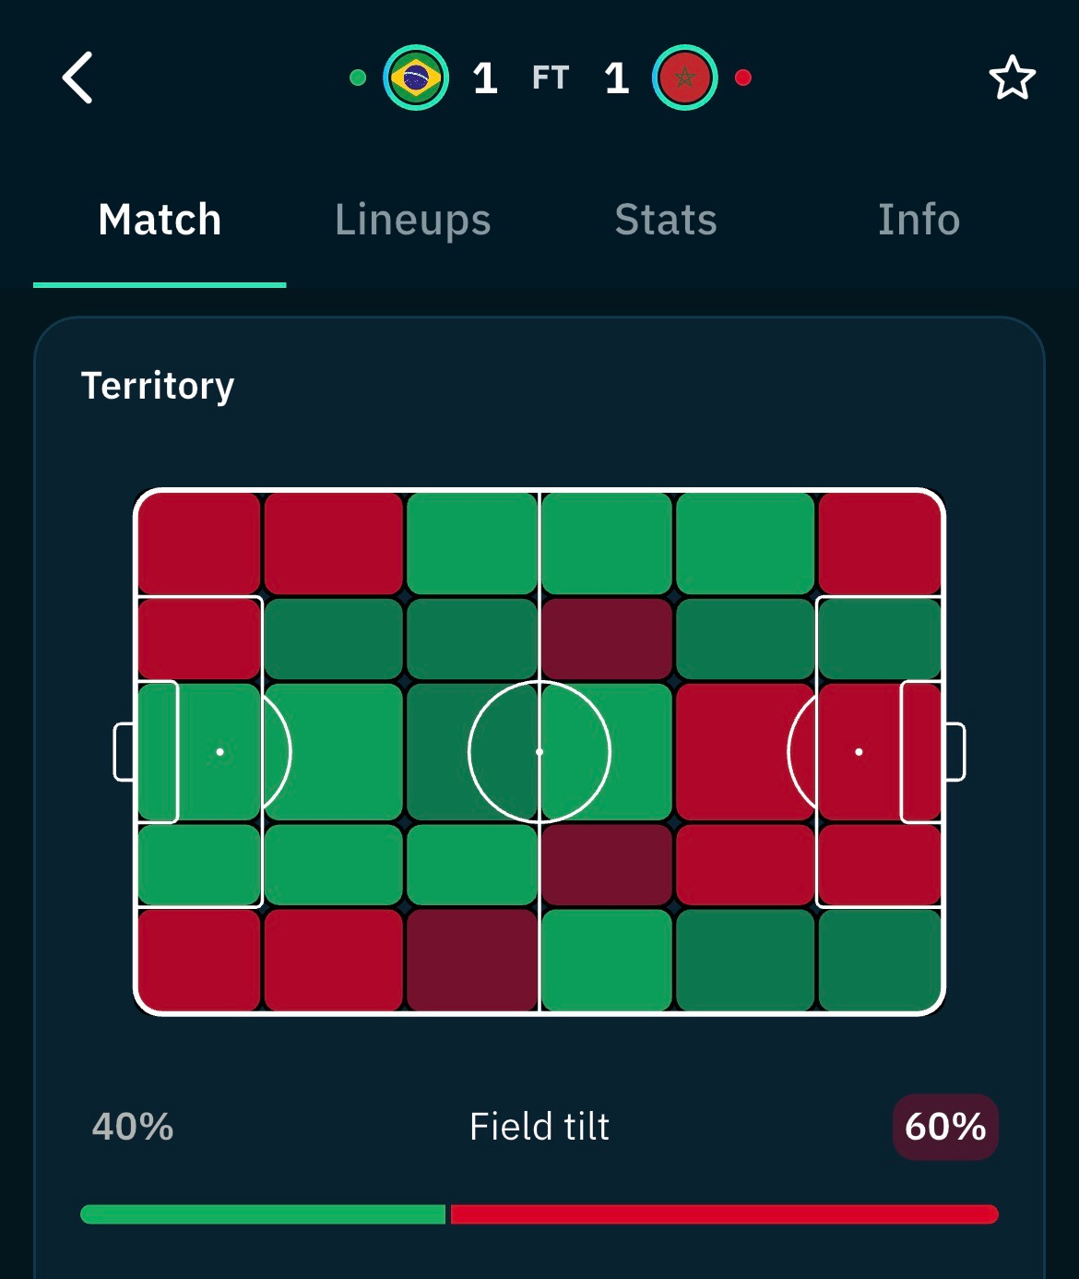Tap the back arrow icon
1079x1279 pixels.
point(77,78)
